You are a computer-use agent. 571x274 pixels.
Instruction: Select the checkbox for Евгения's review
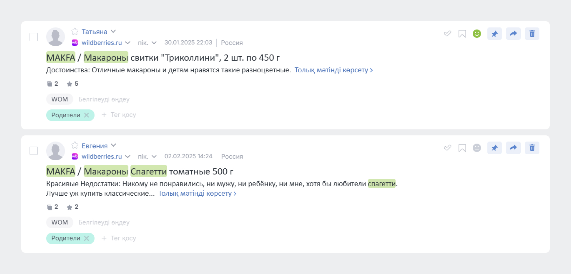(x=34, y=151)
